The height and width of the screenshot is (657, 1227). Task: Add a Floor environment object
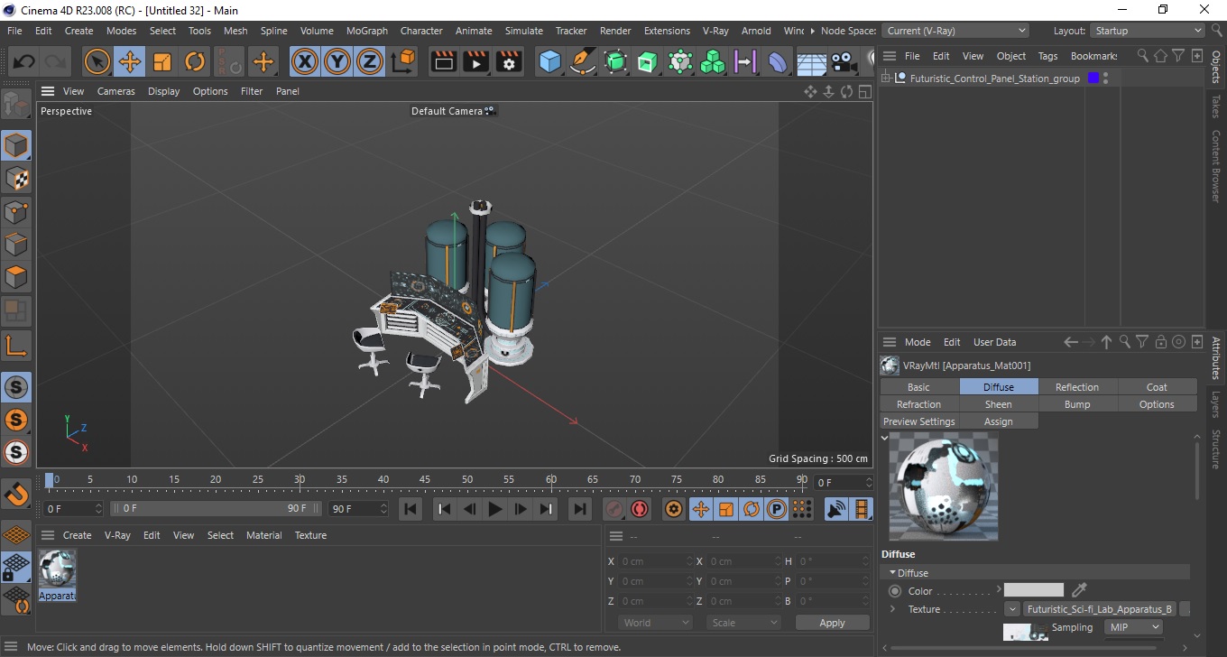[x=811, y=61]
